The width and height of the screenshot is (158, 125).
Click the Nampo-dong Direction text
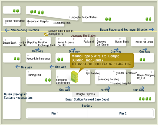[25, 30]
